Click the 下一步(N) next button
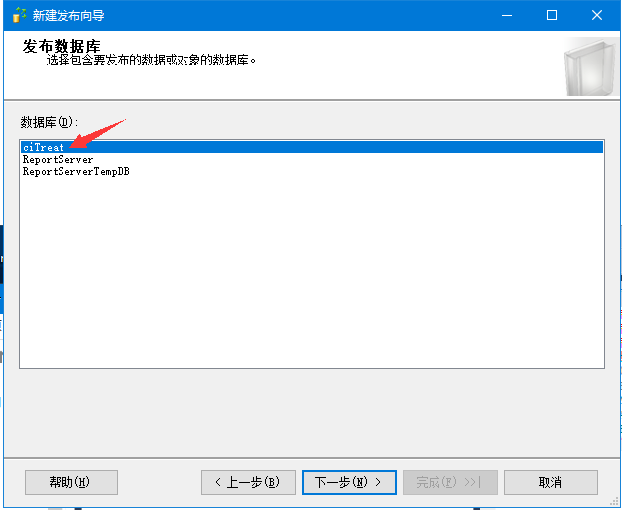622x510 pixels. click(348, 482)
